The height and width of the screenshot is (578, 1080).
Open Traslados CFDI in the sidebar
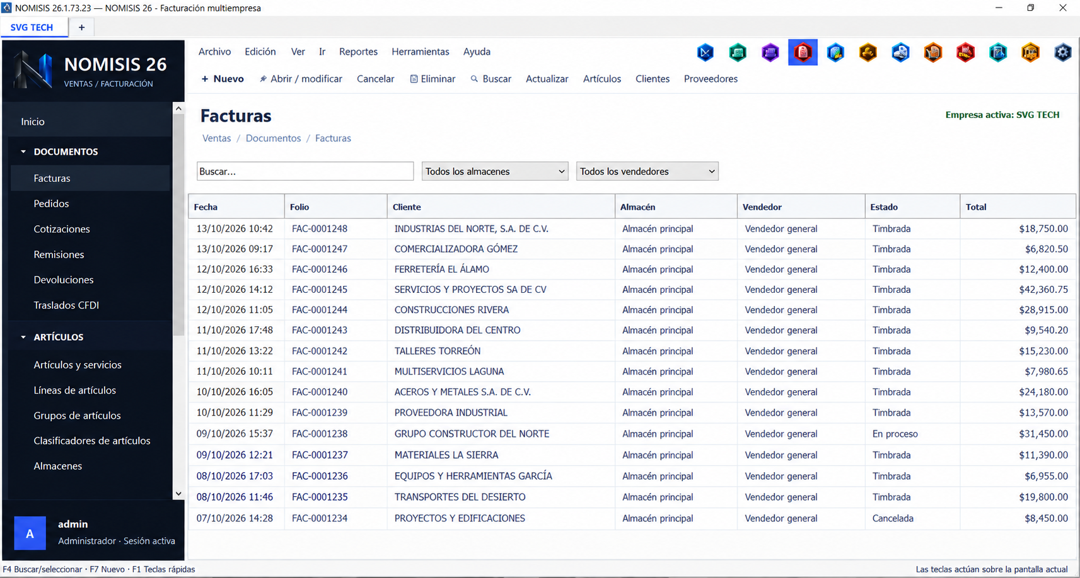point(66,305)
